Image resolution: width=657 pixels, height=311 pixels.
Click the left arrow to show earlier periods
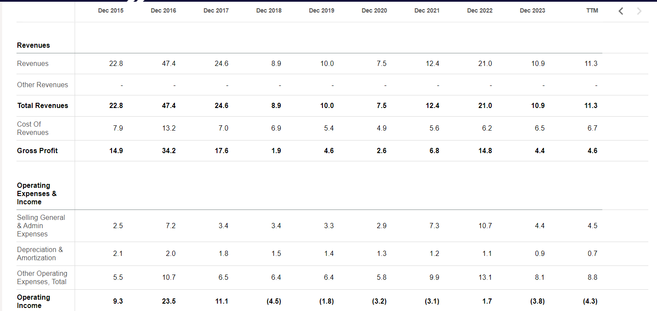(x=621, y=11)
